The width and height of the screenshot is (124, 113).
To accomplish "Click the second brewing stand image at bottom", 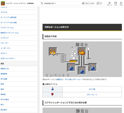I will point(82,110).
